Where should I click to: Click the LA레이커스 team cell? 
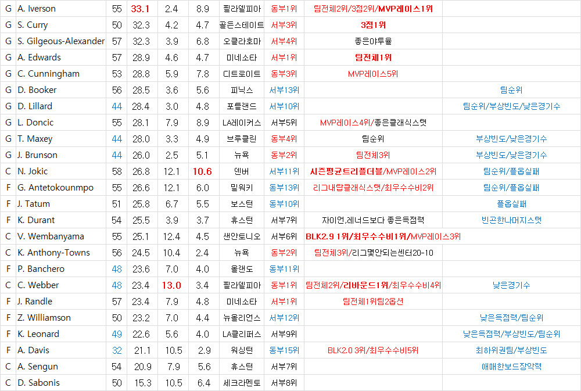pos(242,123)
